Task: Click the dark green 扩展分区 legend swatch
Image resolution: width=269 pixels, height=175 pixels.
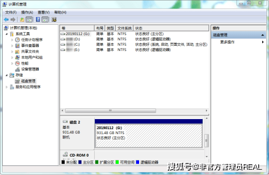Action: [x=97, y=162]
